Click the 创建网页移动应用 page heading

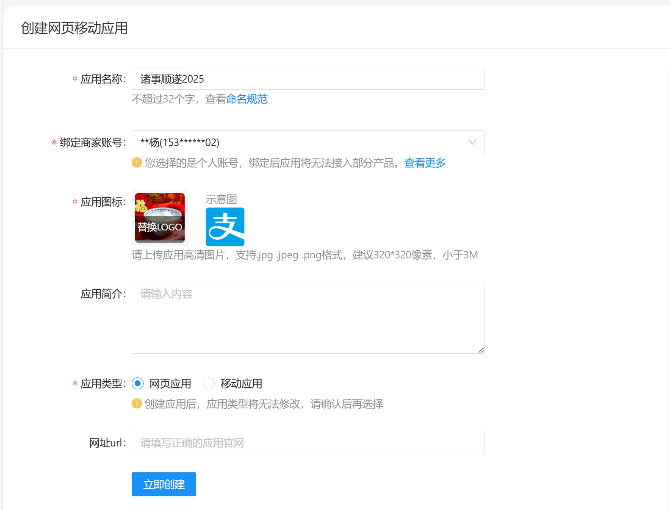click(x=74, y=28)
